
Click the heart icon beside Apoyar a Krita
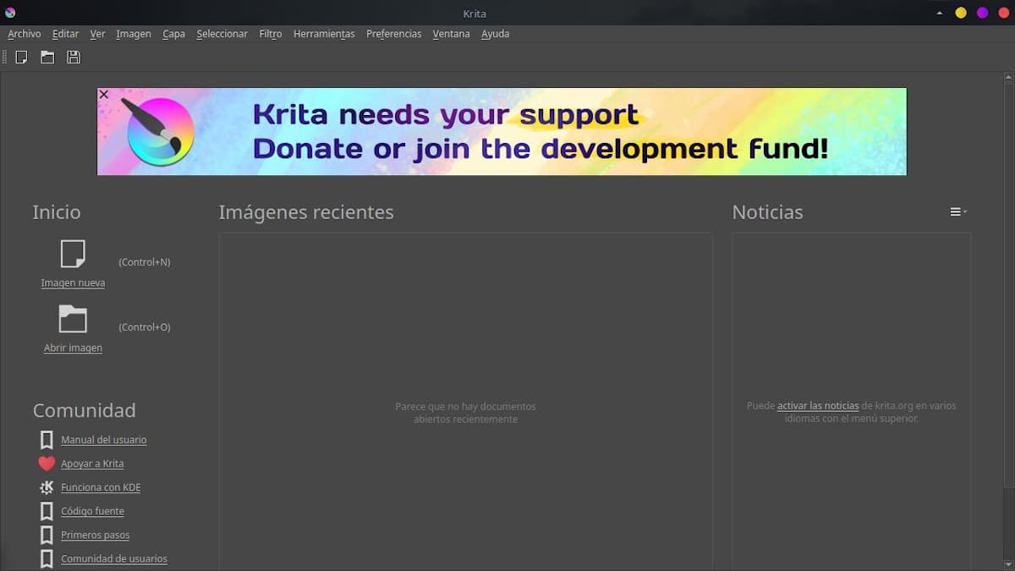[47, 464]
